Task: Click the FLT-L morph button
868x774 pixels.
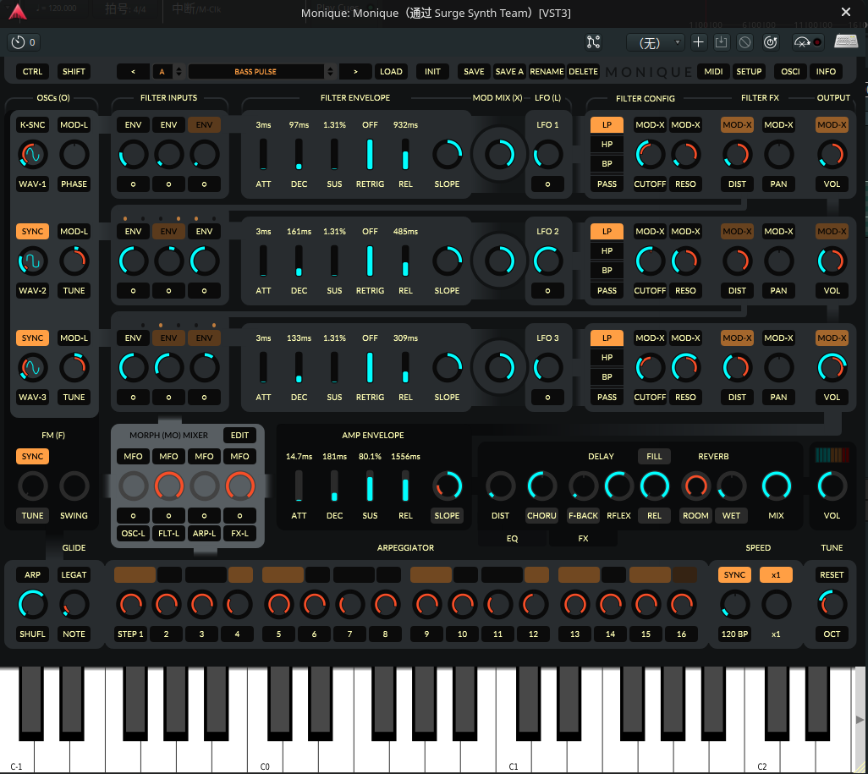Action: [168, 534]
